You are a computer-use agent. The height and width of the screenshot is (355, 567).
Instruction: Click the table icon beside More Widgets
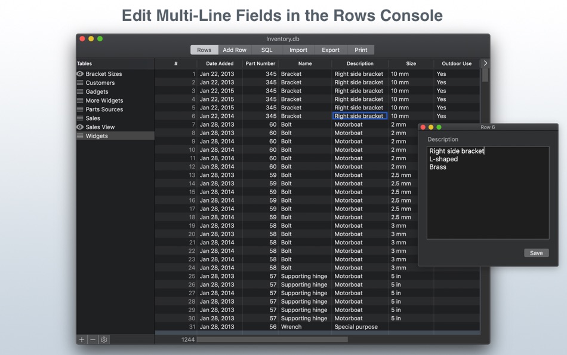click(80, 100)
